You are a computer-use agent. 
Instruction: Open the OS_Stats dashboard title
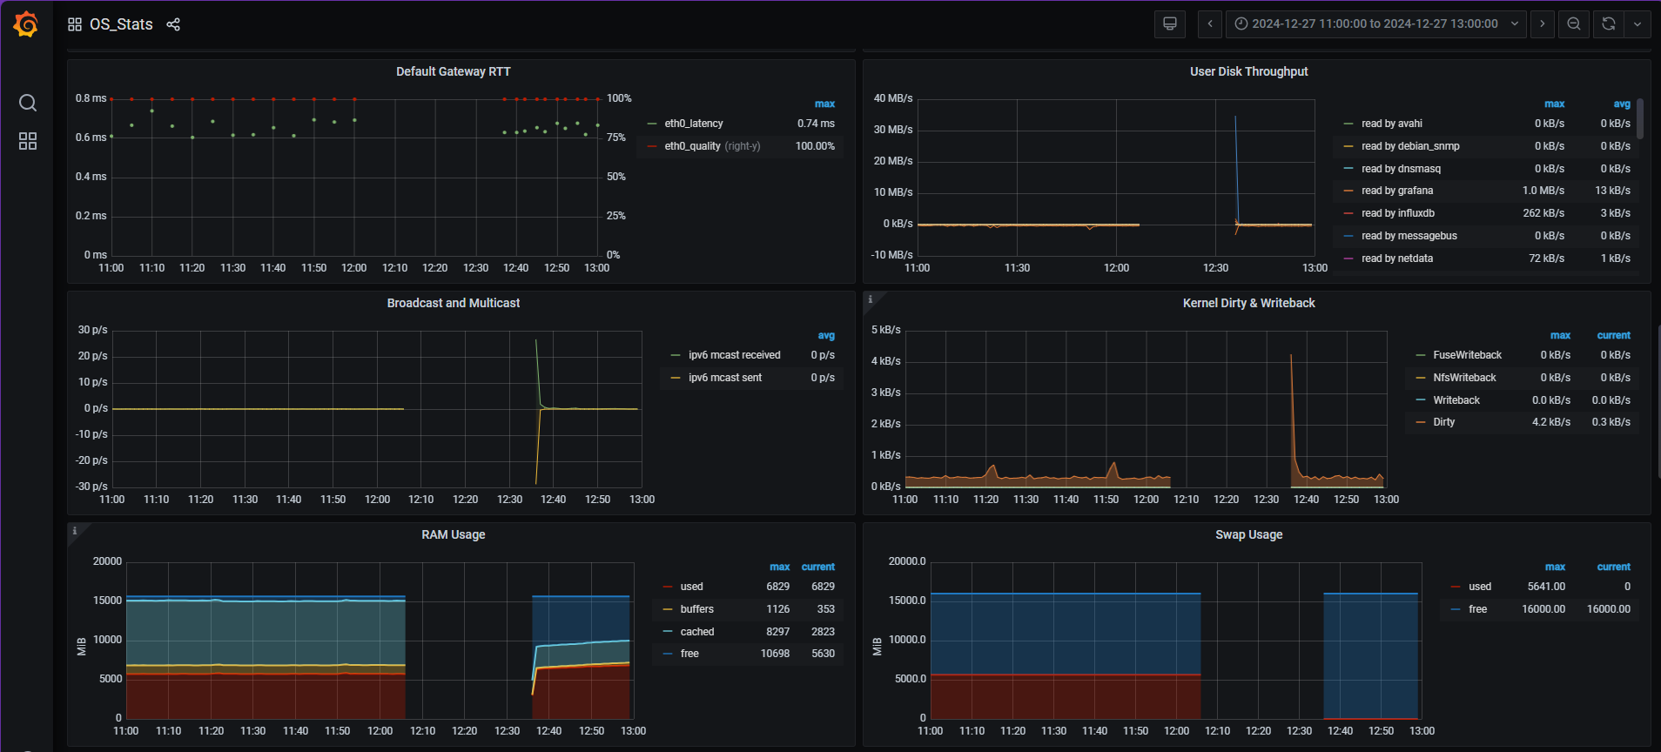point(121,24)
